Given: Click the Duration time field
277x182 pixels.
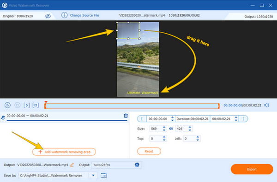Looking at the screenshot, I should [193, 119].
